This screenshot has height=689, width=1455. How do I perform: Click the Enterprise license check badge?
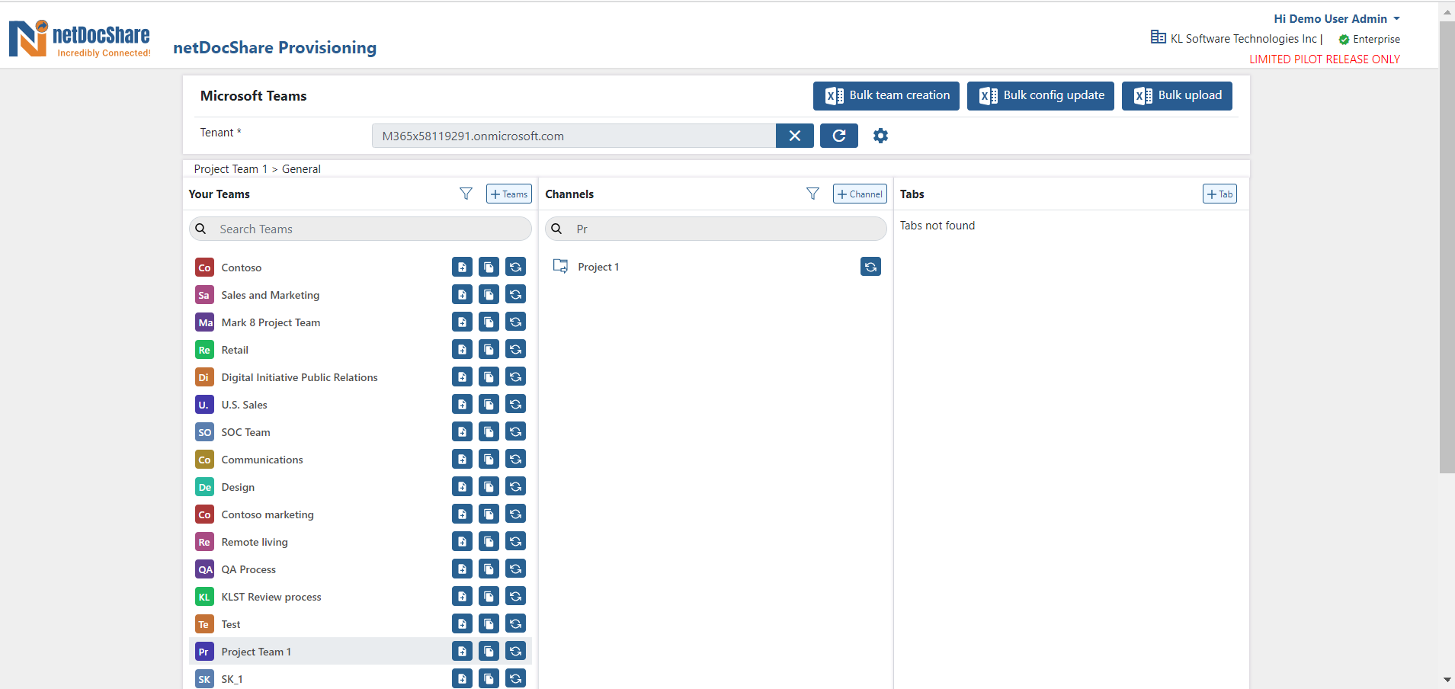1344,40
